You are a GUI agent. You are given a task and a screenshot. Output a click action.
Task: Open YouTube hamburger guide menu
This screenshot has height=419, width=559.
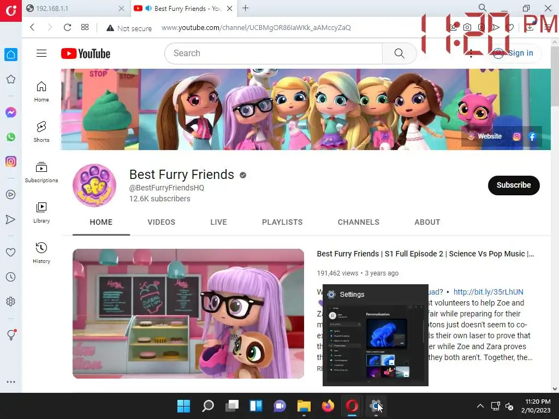[x=41, y=53]
